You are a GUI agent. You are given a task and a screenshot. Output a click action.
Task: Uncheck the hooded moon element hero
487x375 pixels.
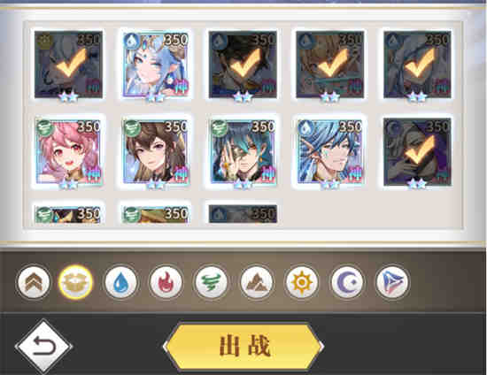pos(417,152)
